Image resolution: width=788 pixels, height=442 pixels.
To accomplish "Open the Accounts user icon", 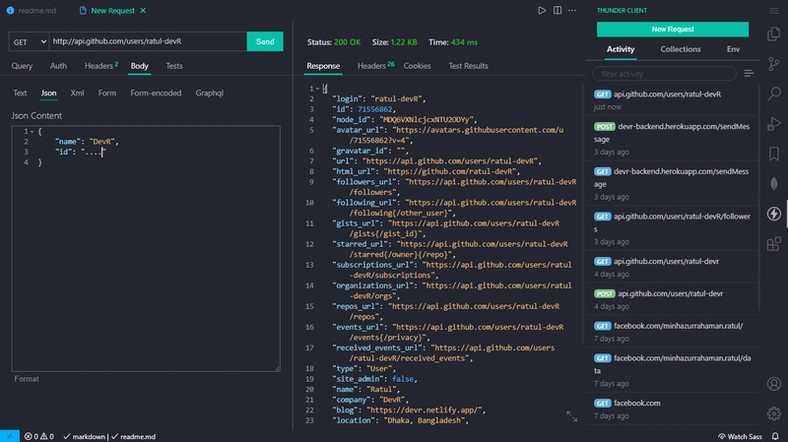I will [x=774, y=384].
